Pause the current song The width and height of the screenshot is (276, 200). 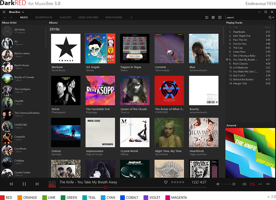24,184
